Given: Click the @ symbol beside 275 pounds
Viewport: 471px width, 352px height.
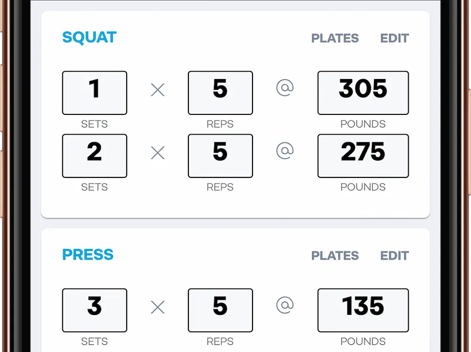Looking at the screenshot, I should pyautogui.click(x=285, y=151).
